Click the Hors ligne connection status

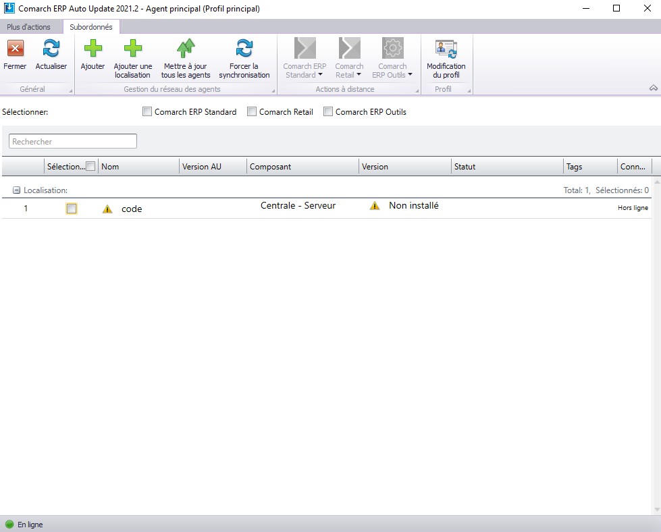pos(633,208)
